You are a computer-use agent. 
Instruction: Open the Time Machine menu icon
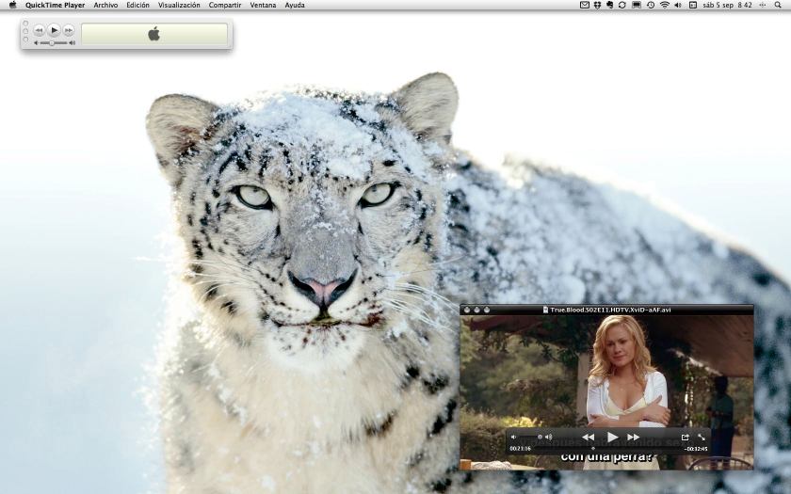pyautogui.click(x=650, y=6)
